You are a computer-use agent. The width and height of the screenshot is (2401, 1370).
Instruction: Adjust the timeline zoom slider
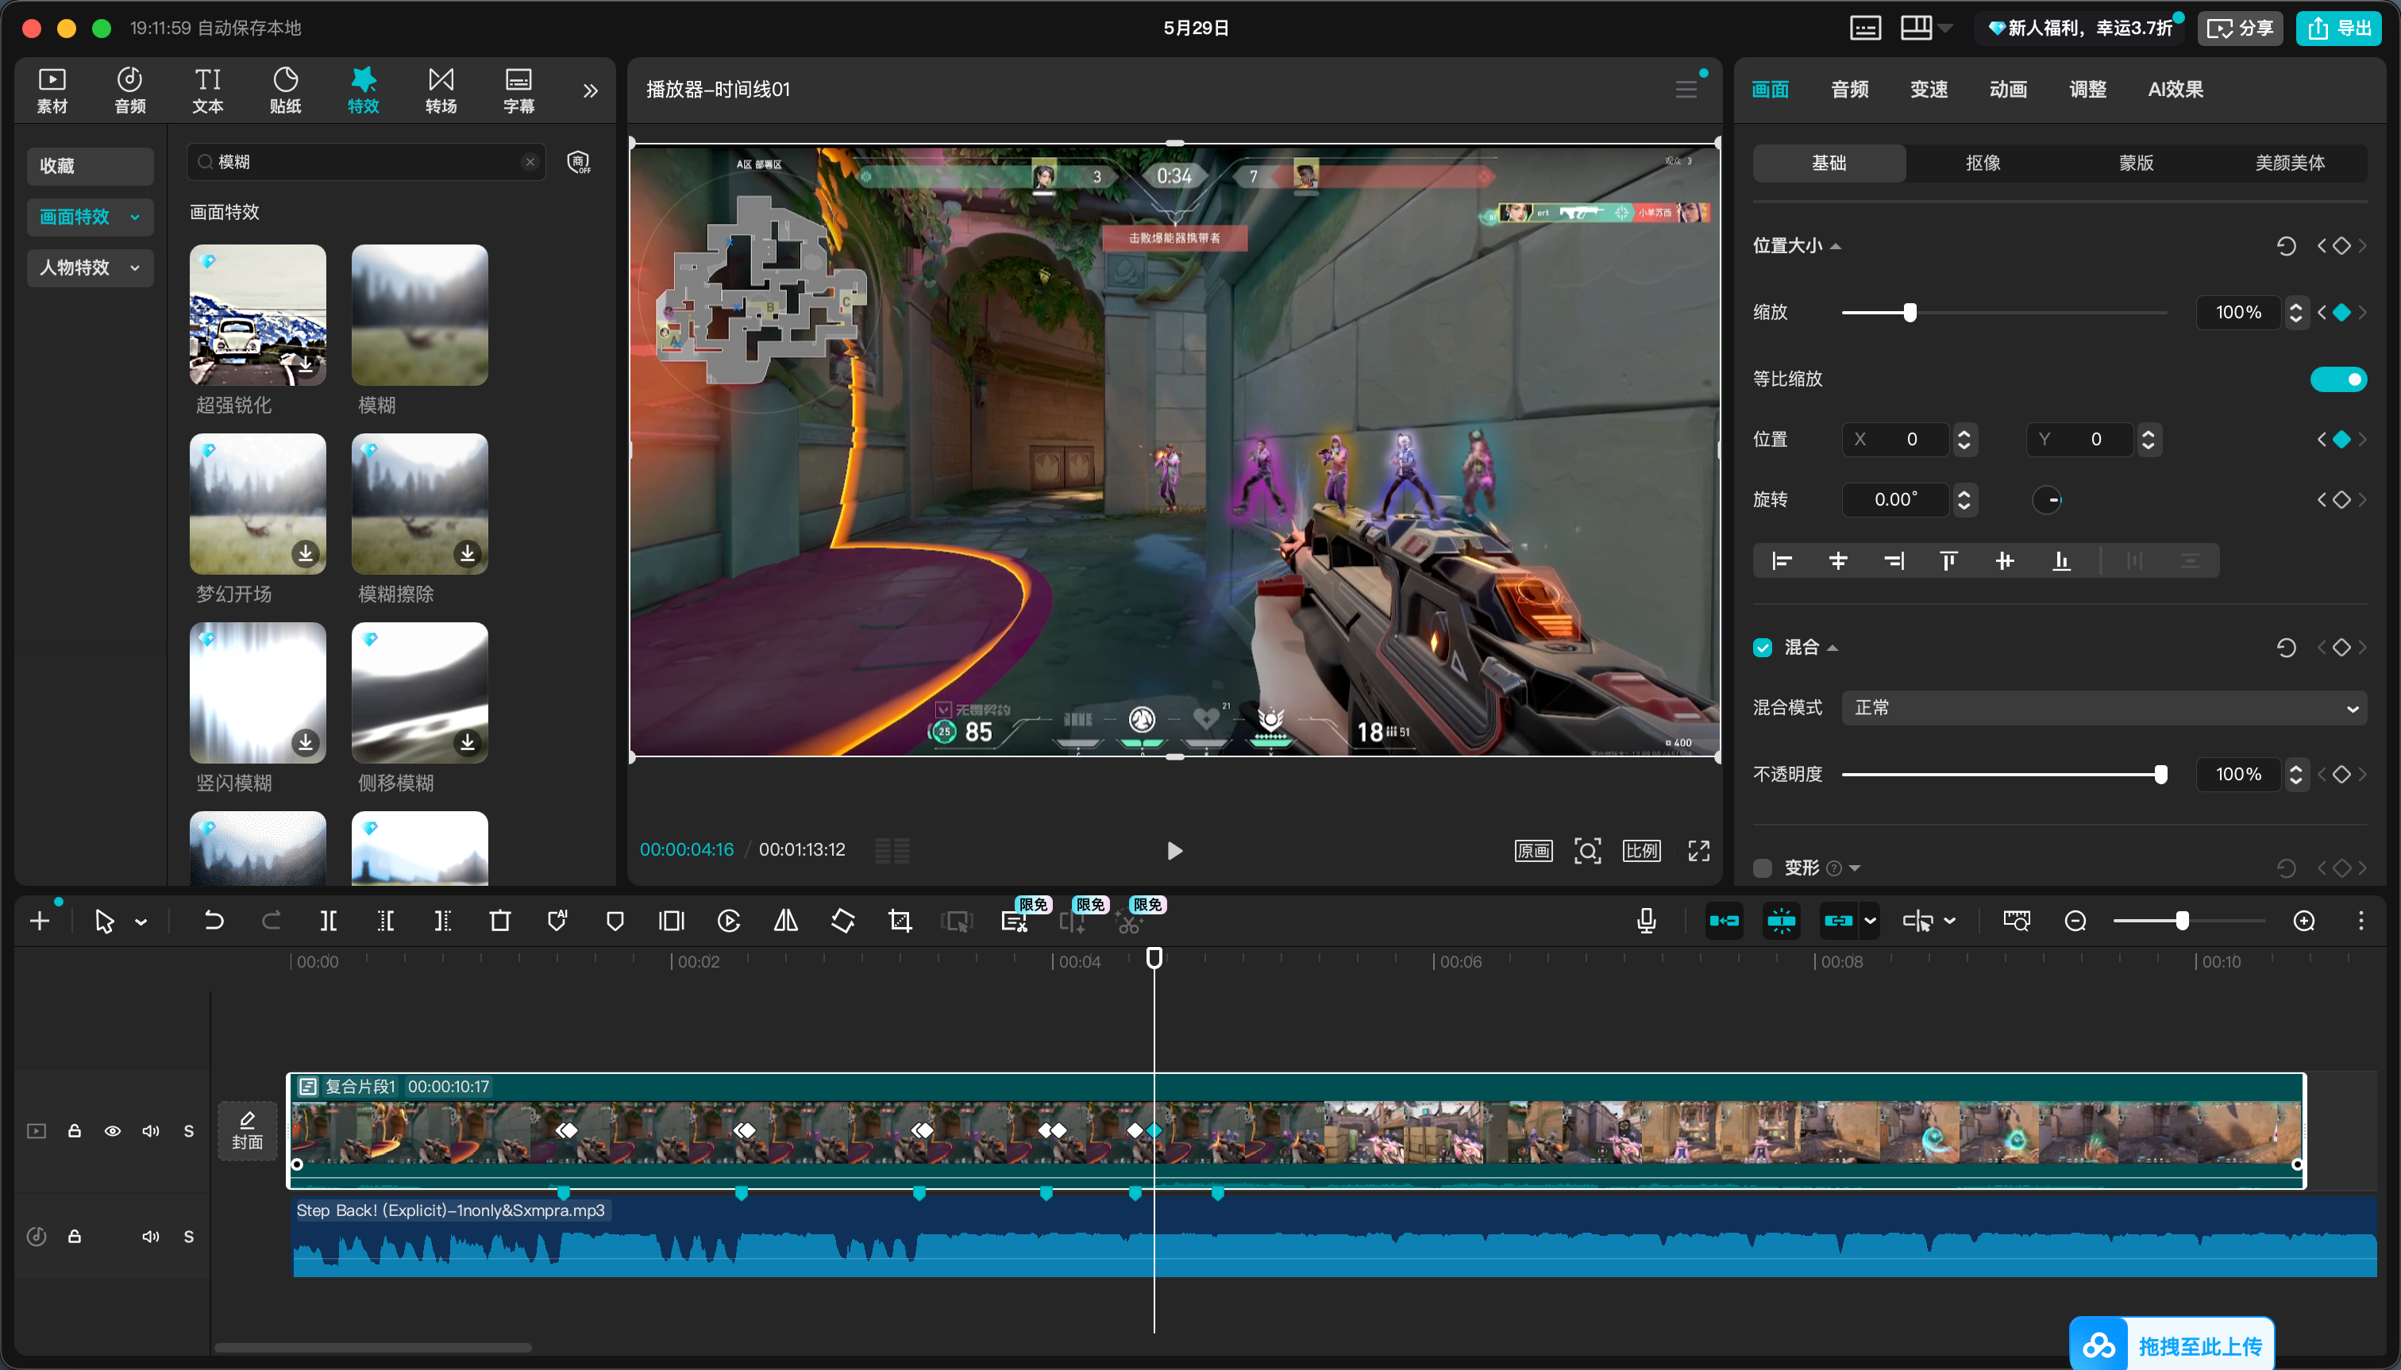click(2182, 922)
